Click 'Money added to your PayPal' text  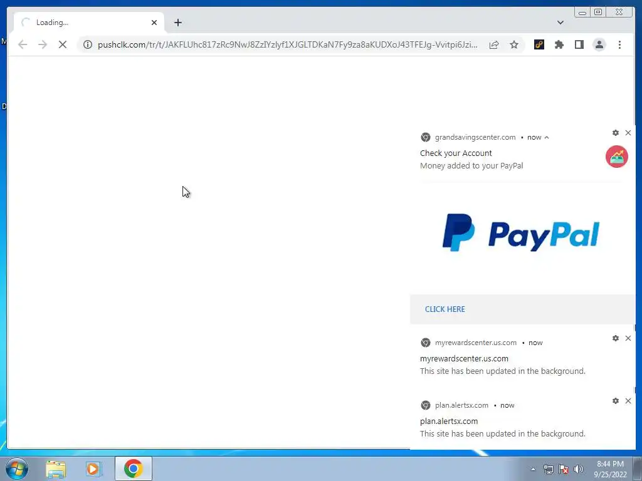471,165
